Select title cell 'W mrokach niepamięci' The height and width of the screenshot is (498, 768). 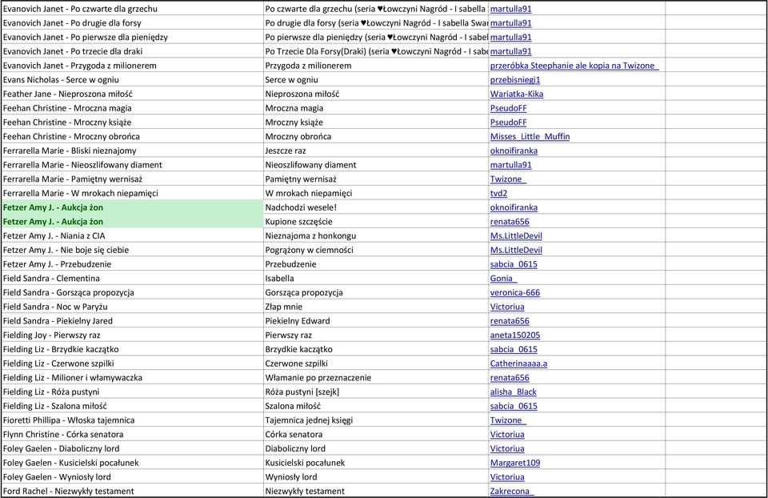376,193
